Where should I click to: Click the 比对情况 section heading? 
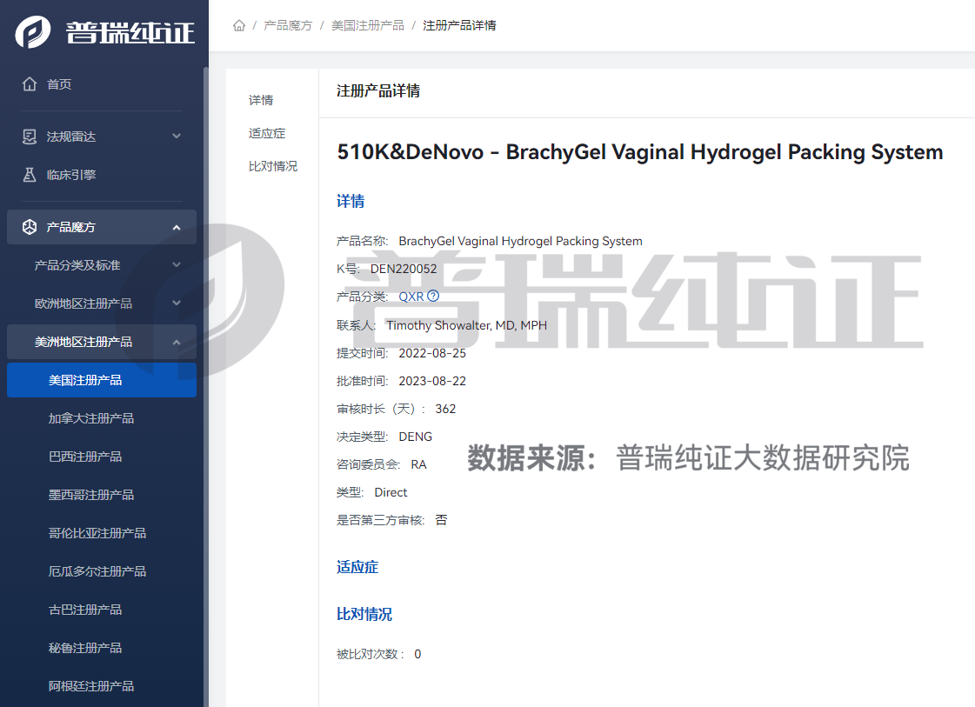[364, 614]
